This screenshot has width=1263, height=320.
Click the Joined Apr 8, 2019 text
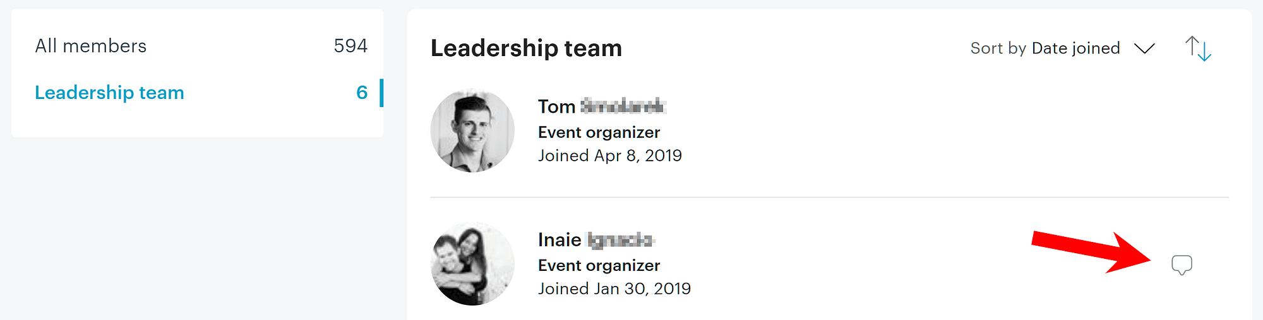pos(609,156)
